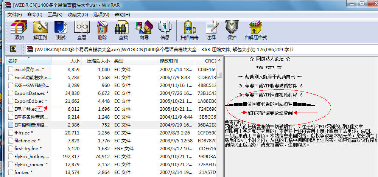The height and width of the screenshot is (177, 378).
Task: Start Virus Scan (扫描病毒) icon
Action: [190, 30]
